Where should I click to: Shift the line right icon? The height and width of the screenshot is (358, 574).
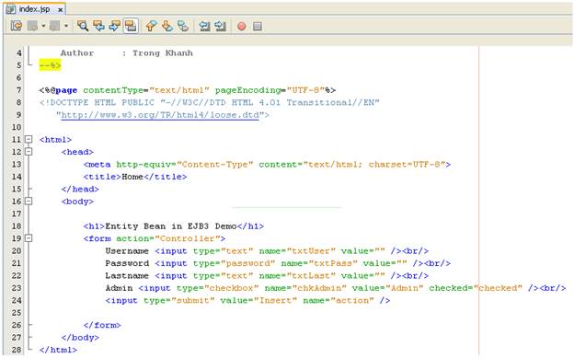(x=220, y=26)
